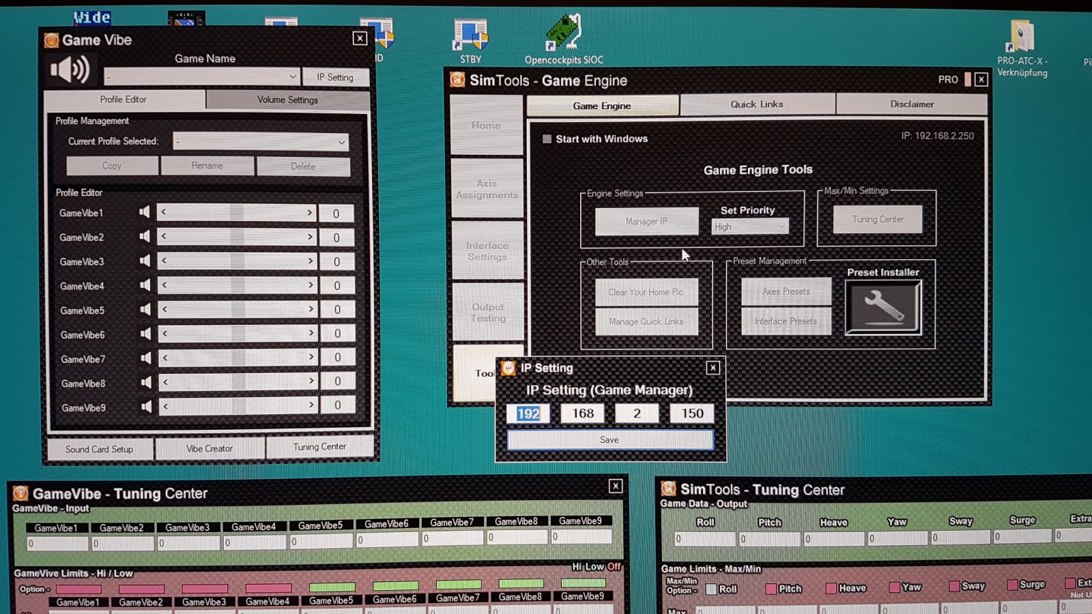Screen dimensions: 1092x614
Task: Toggle Roll Max/Min option checkbox
Action: (711, 589)
